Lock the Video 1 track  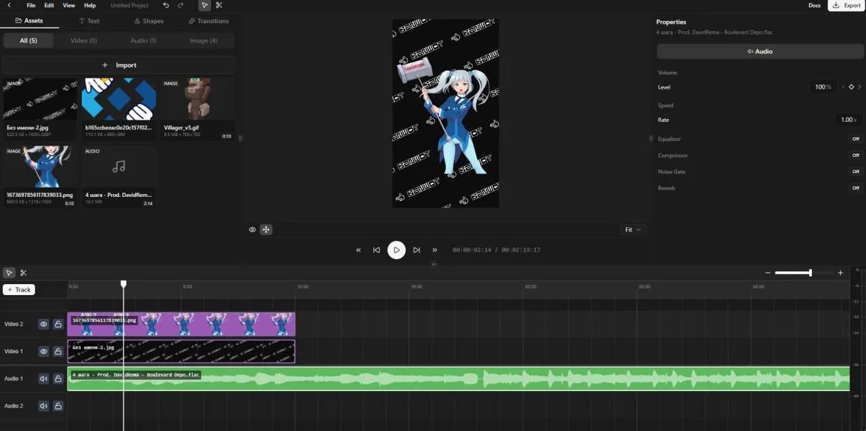click(58, 351)
